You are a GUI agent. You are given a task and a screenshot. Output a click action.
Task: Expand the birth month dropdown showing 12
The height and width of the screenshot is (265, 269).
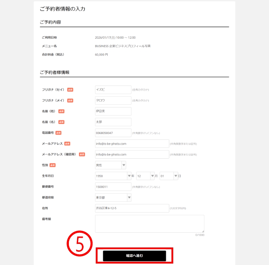pyautogui.click(x=145, y=176)
